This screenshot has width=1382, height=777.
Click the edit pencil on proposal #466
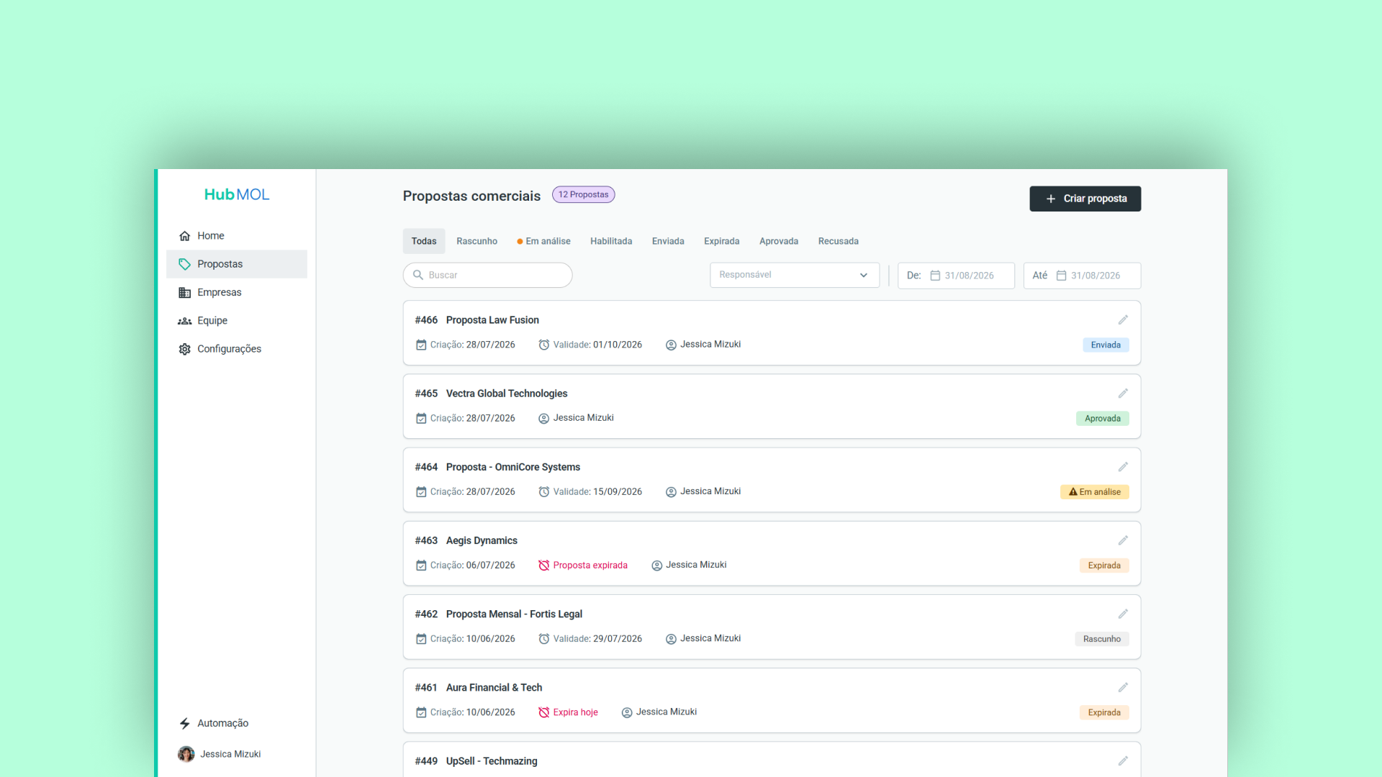(x=1123, y=319)
